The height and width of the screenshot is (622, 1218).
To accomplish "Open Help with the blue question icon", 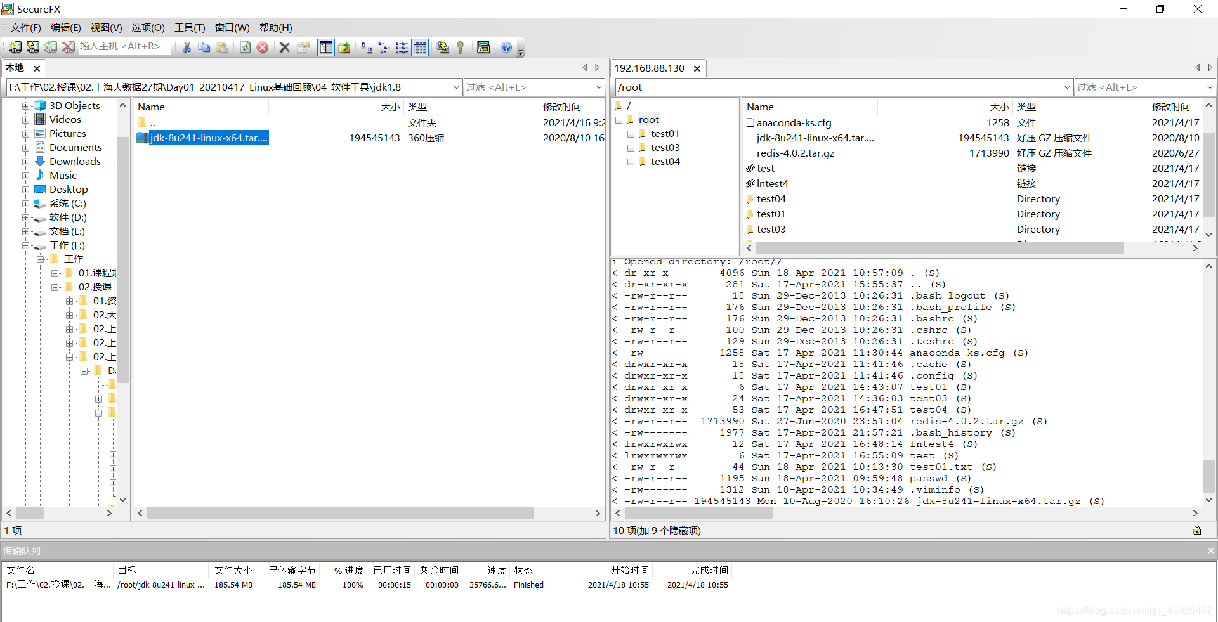I will click(506, 48).
